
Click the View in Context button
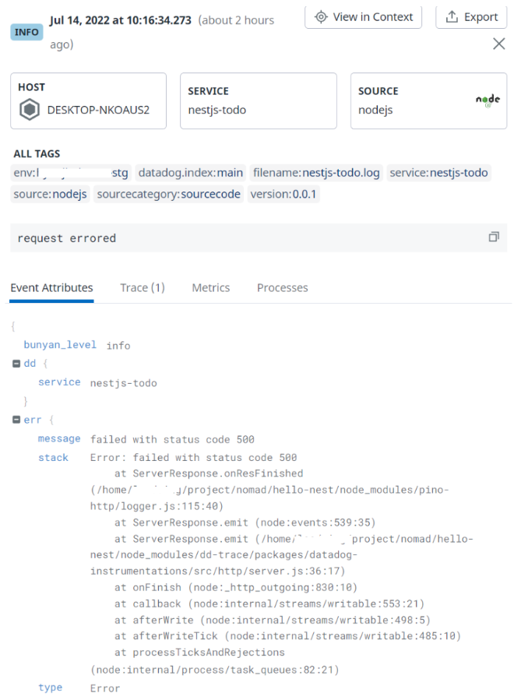click(x=364, y=17)
